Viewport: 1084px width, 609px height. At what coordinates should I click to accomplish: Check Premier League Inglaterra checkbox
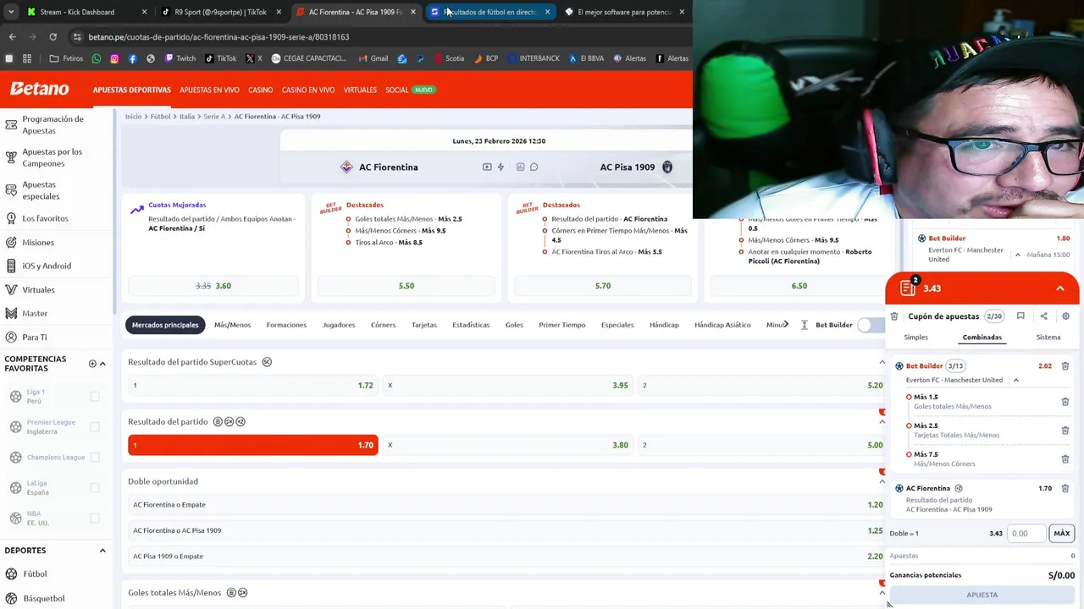[95, 426]
